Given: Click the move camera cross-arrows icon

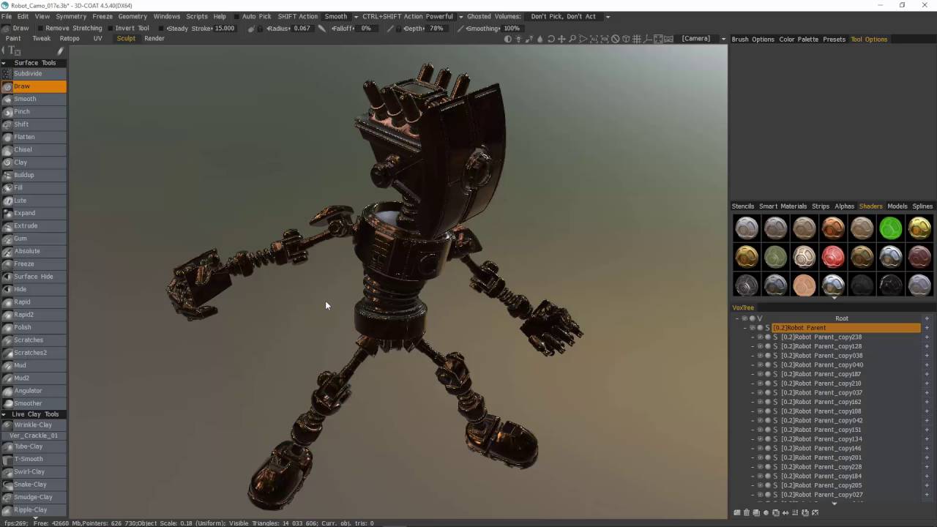Looking at the screenshot, I should coord(561,39).
